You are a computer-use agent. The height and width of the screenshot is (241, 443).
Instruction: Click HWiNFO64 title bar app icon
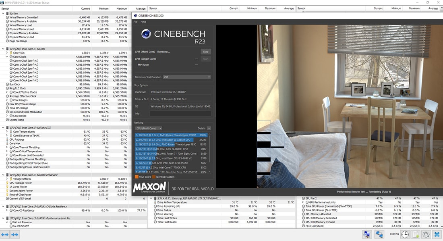[x=2, y=2]
